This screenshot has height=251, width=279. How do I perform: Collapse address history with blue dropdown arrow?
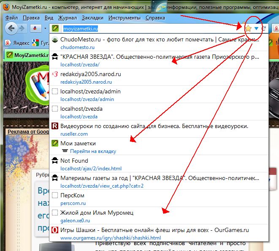point(256,28)
